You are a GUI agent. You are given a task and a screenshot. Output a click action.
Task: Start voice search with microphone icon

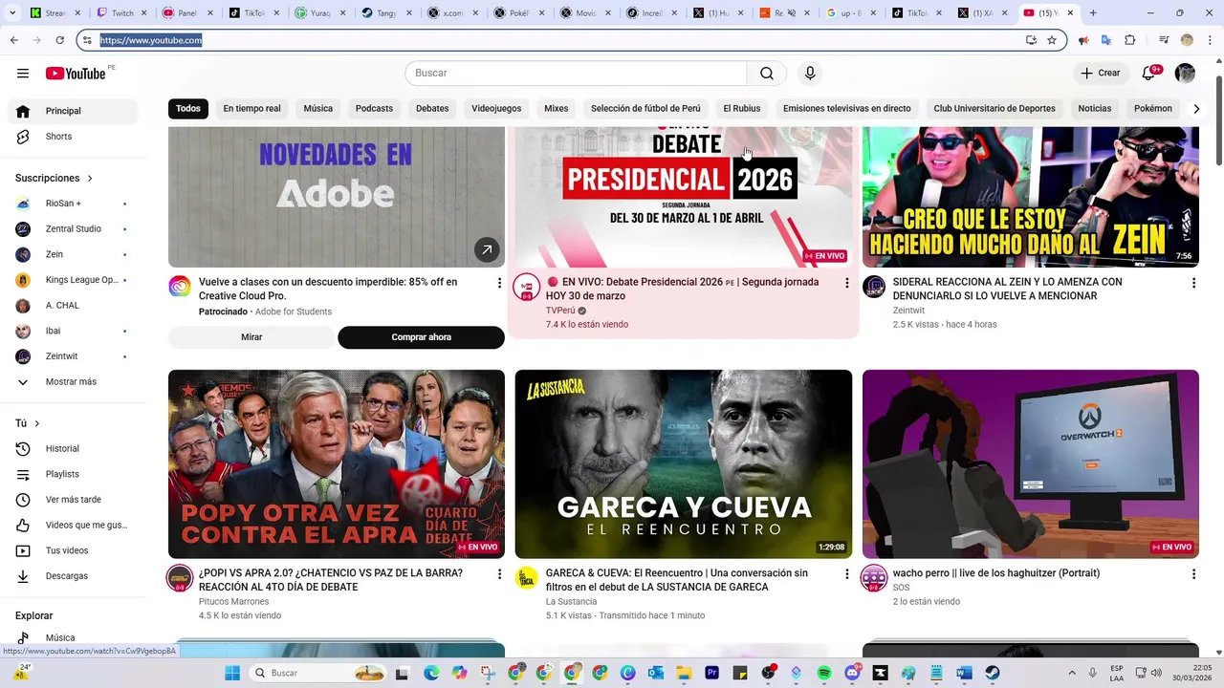tap(810, 74)
